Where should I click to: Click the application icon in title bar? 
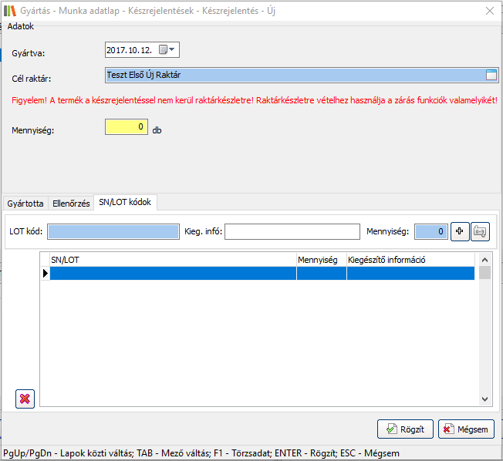point(10,11)
